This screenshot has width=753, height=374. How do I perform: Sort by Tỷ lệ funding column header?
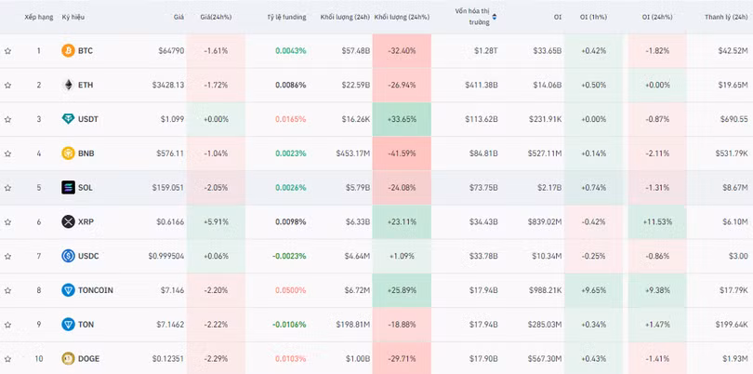click(285, 17)
